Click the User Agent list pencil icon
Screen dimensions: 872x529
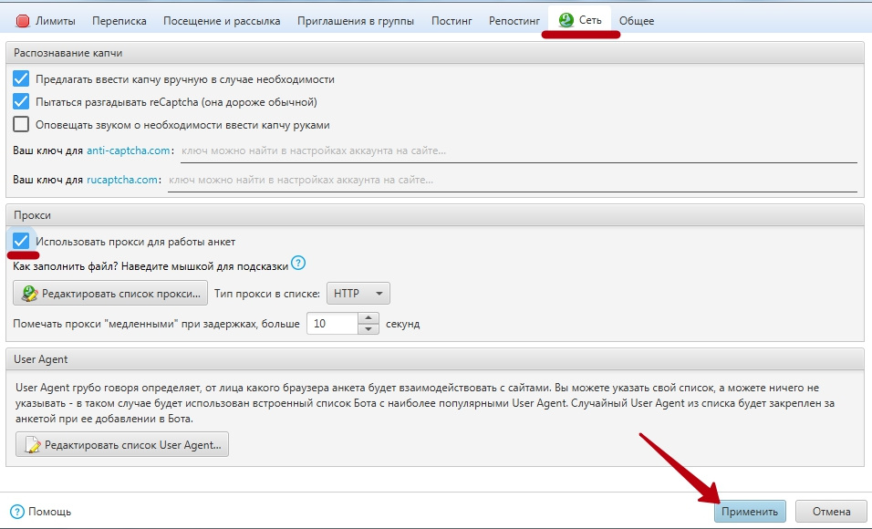[x=33, y=445]
